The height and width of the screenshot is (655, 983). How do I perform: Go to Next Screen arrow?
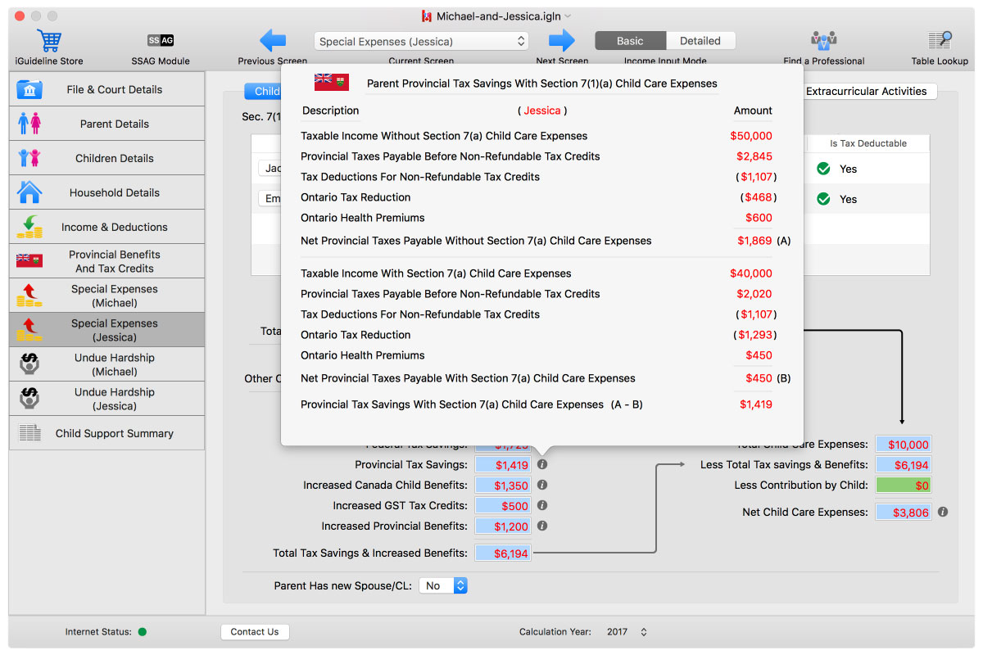(562, 40)
